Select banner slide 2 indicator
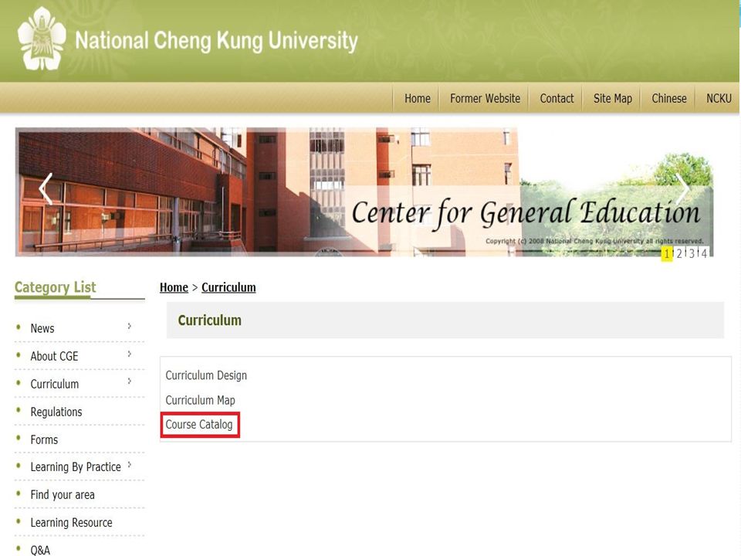This screenshot has height=556, width=741. click(679, 254)
